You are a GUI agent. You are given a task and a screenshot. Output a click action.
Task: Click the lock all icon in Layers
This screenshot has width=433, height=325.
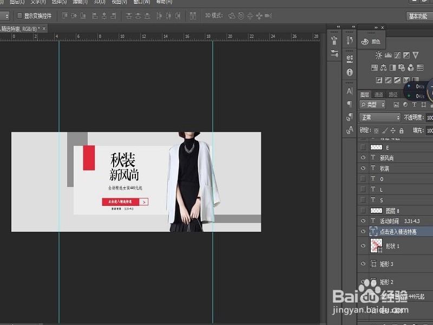(x=401, y=131)
